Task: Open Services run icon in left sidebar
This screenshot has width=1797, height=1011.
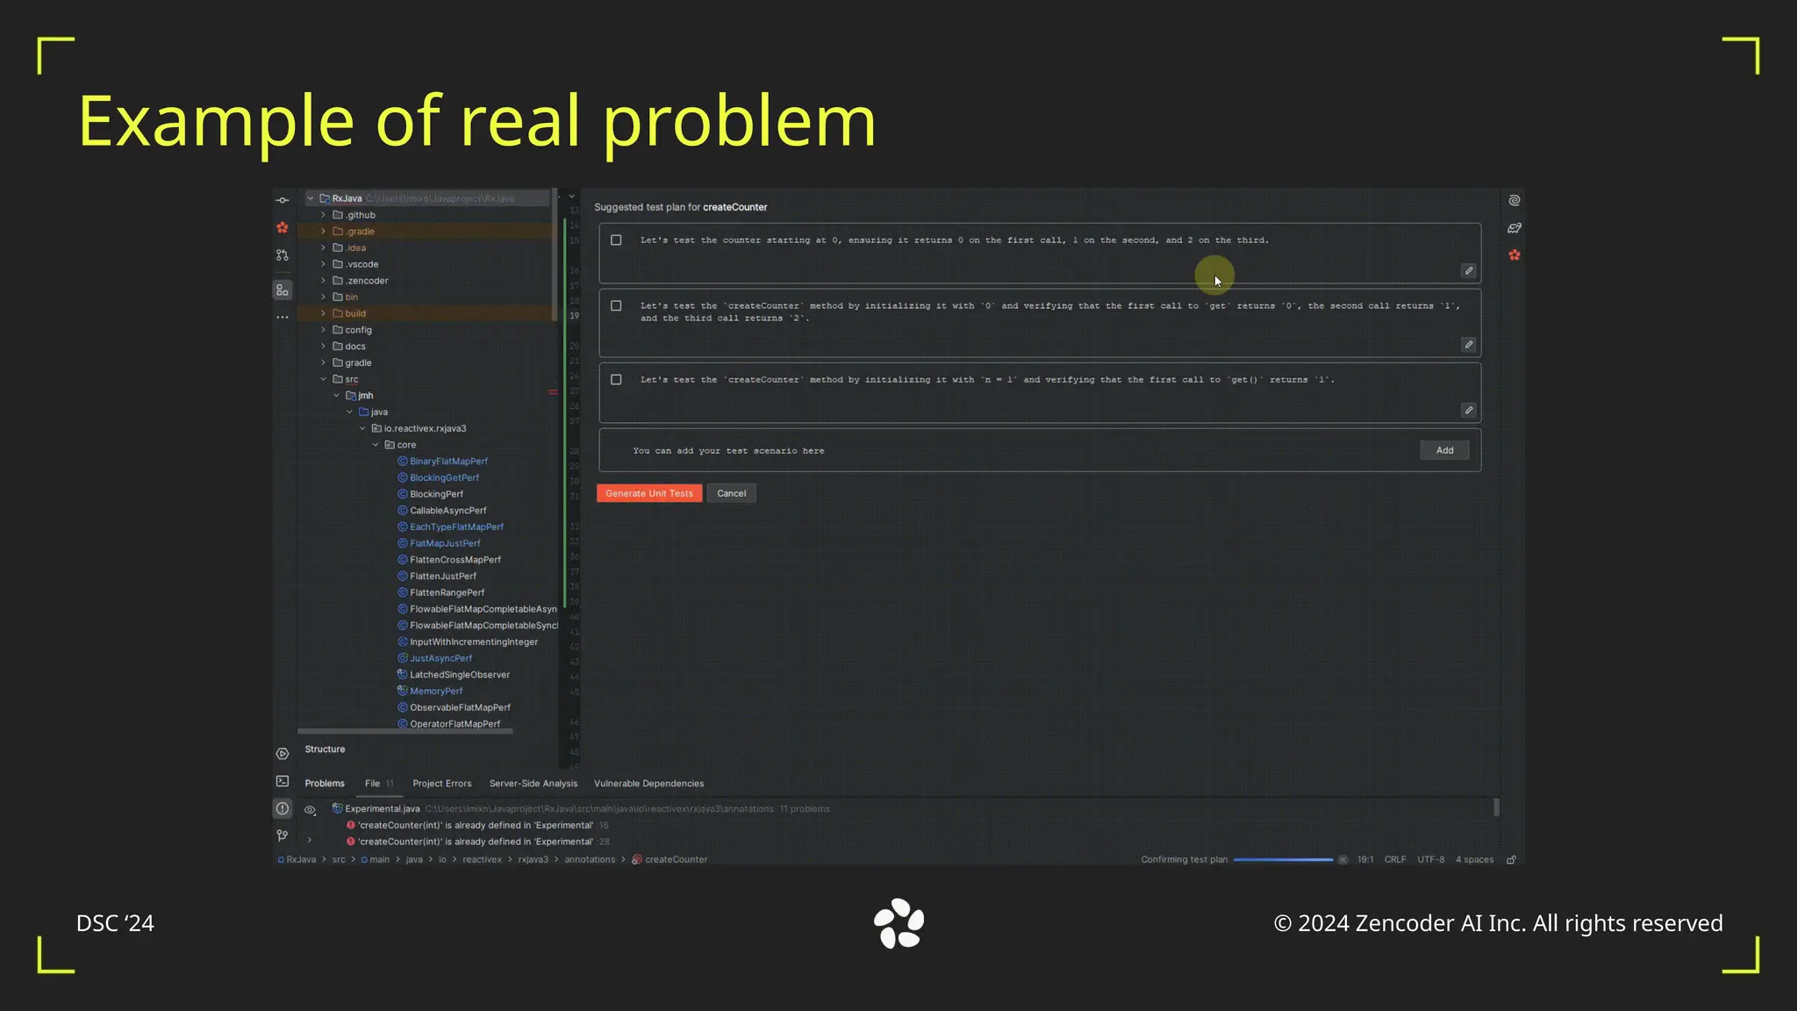Action: coord(283,754)
